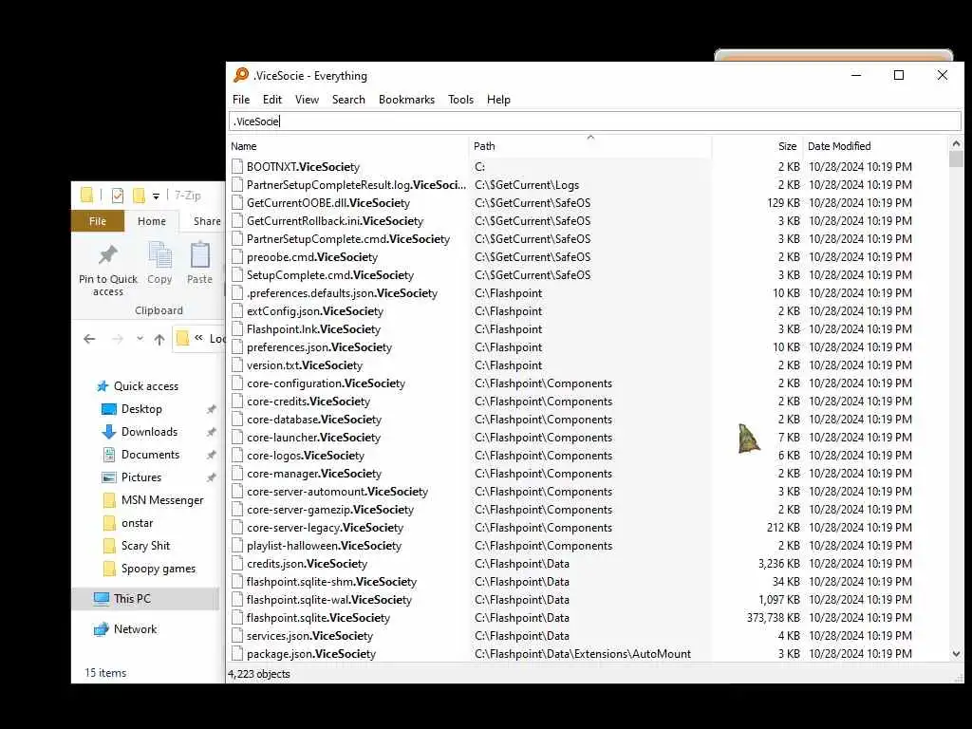Click path C:\$GetCurrent\Logs cell
Viewport: 972px width, 729px height.
526,185
